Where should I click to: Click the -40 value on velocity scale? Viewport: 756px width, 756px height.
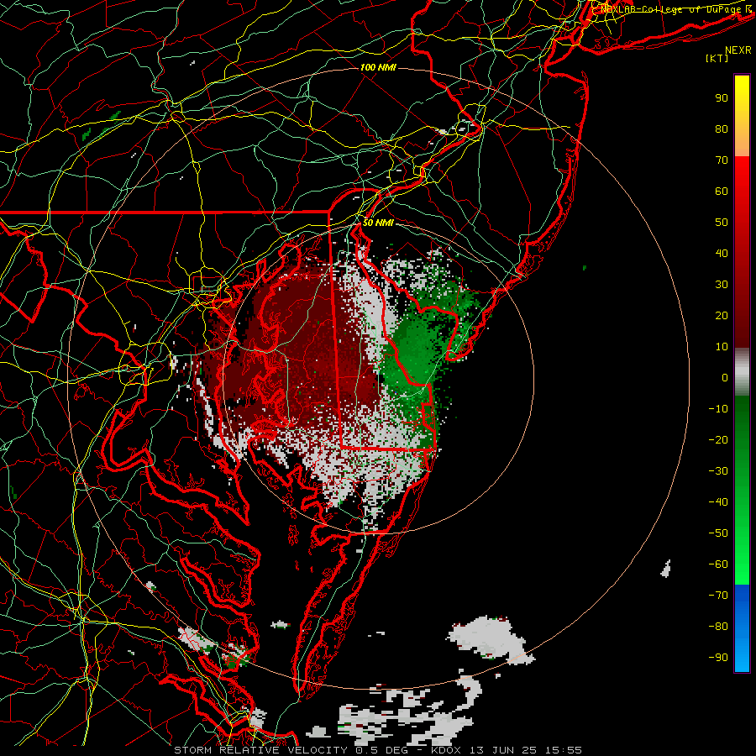coord(718,502)
